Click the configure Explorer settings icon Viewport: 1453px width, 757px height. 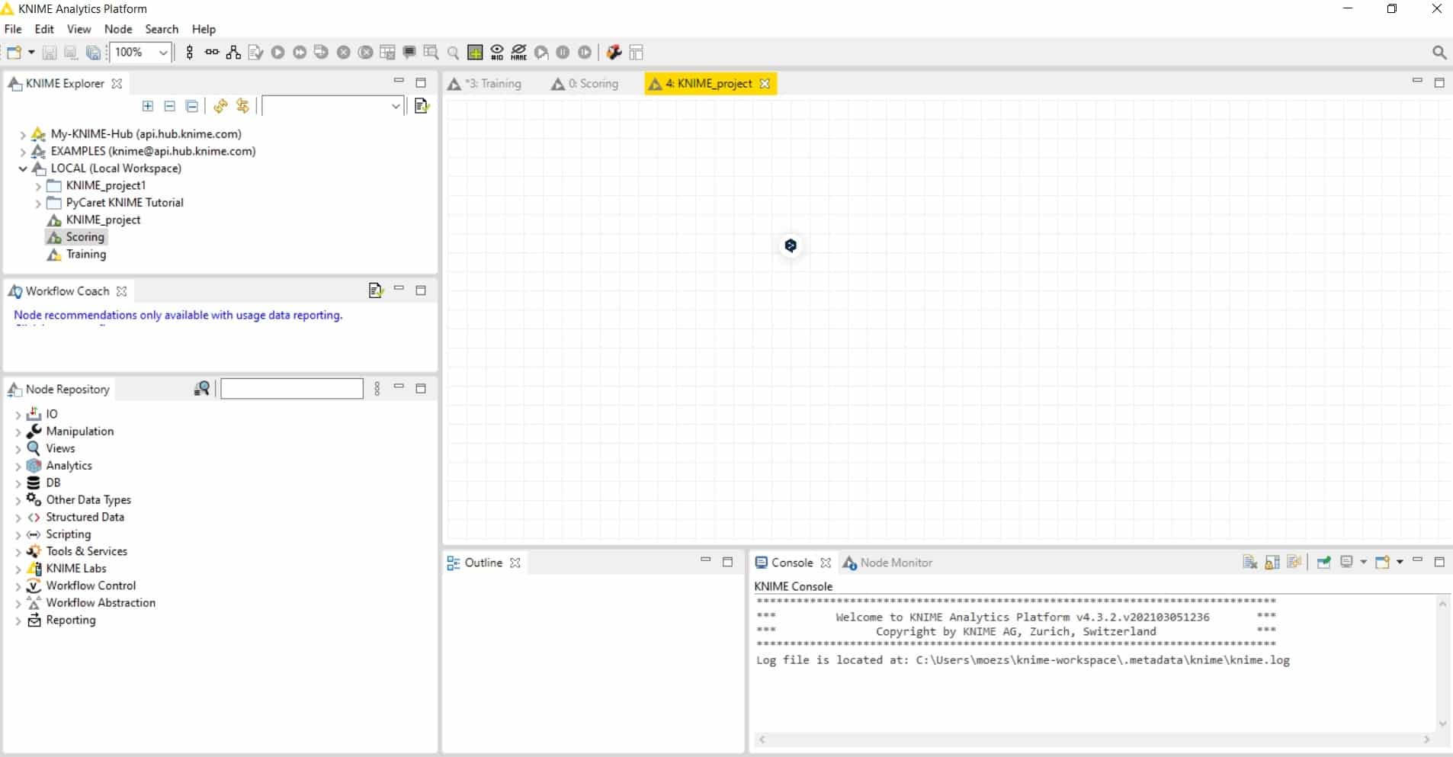pos(422,106)
